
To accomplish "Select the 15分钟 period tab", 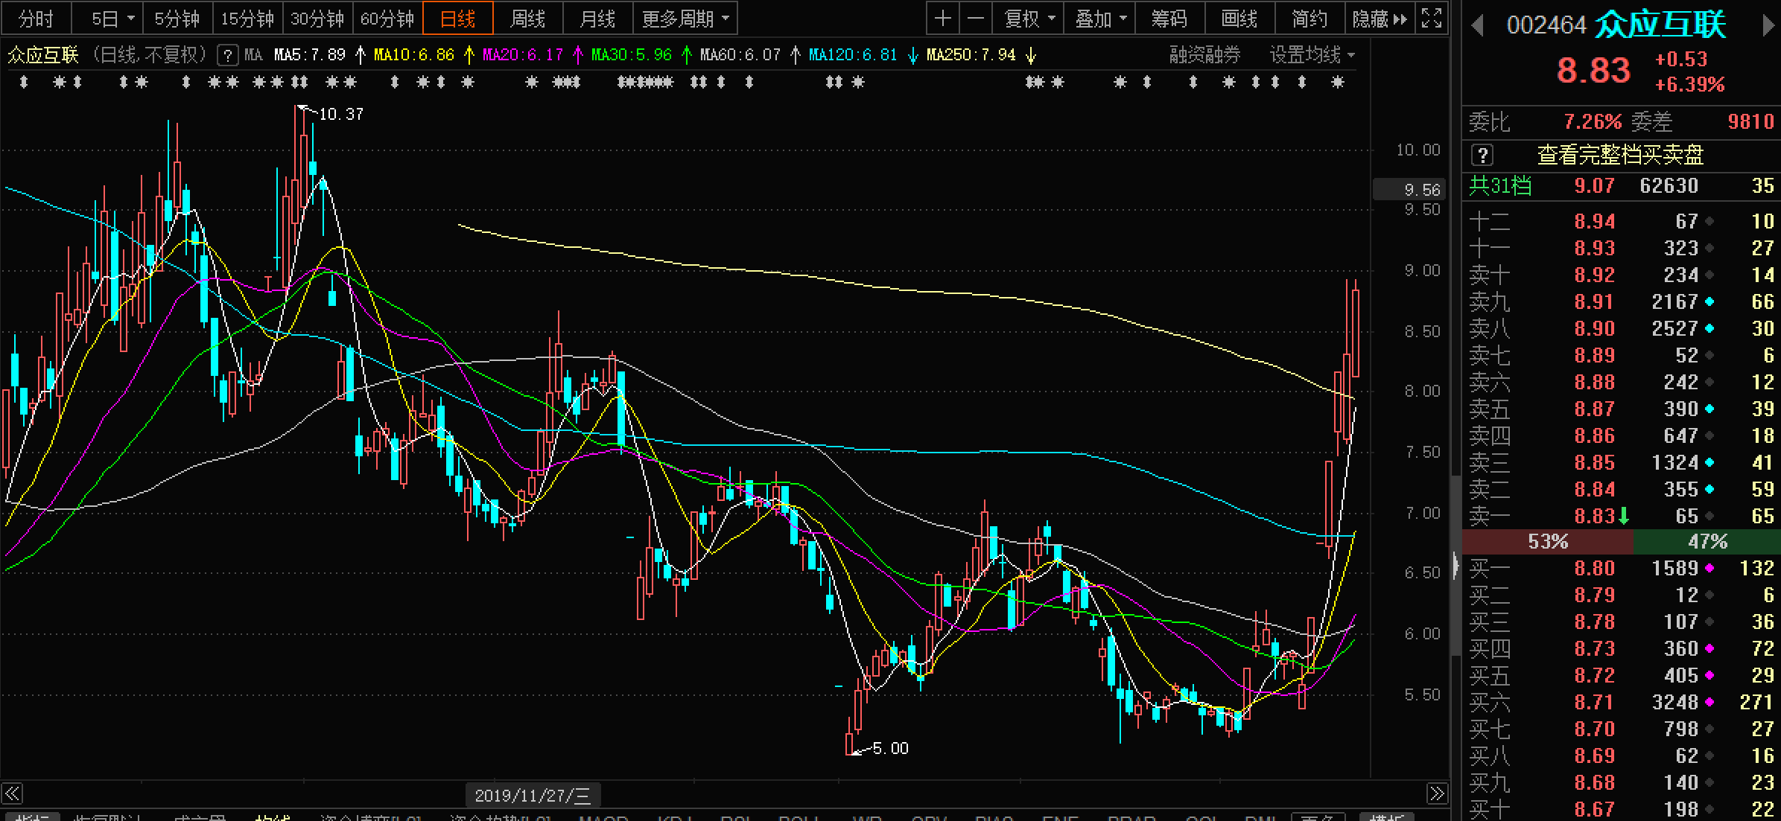I will click(247, 19).
